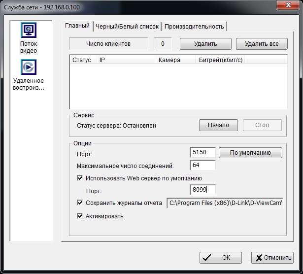The height and width of the screenshot is (274, 303).
Task: Click the Удалить все button
Action: tap(262, 44)
